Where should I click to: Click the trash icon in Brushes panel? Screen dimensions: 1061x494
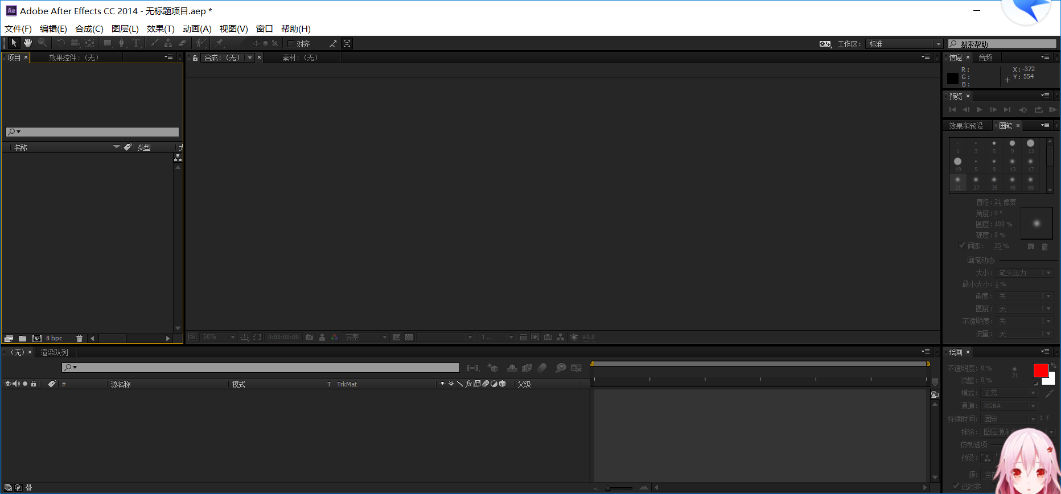pos(1044,246)
